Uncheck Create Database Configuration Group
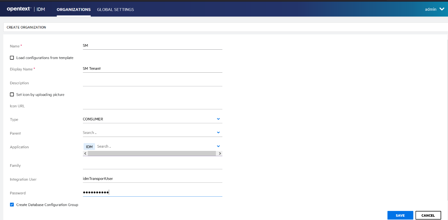The height and width of the screenshot is (220, 448). click(12, 204)
